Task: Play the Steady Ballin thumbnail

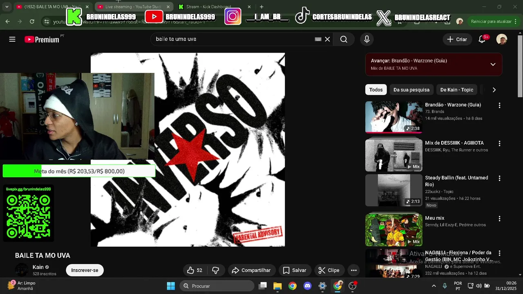Action: tap(394, 190)
